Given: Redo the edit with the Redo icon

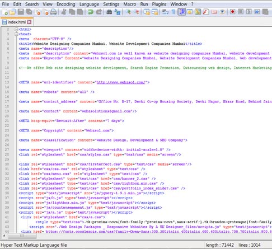Looking at the screenshot, I should tap(99, 12).
